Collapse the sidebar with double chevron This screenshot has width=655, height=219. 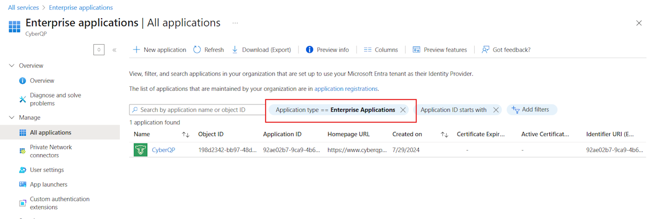click(x=114, y=50)
